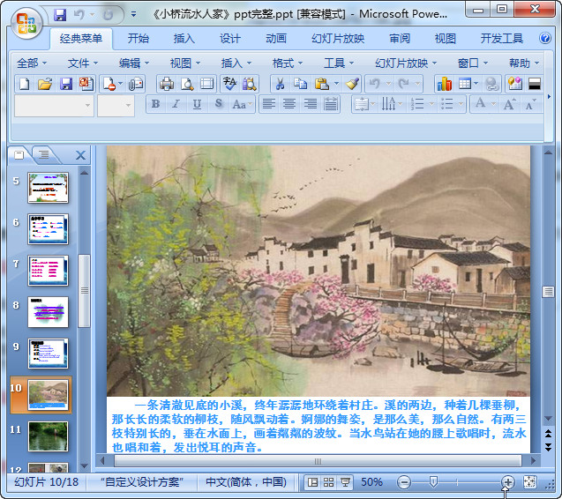
Task: Expand the Paste options arrow
Action: point(336,84)
